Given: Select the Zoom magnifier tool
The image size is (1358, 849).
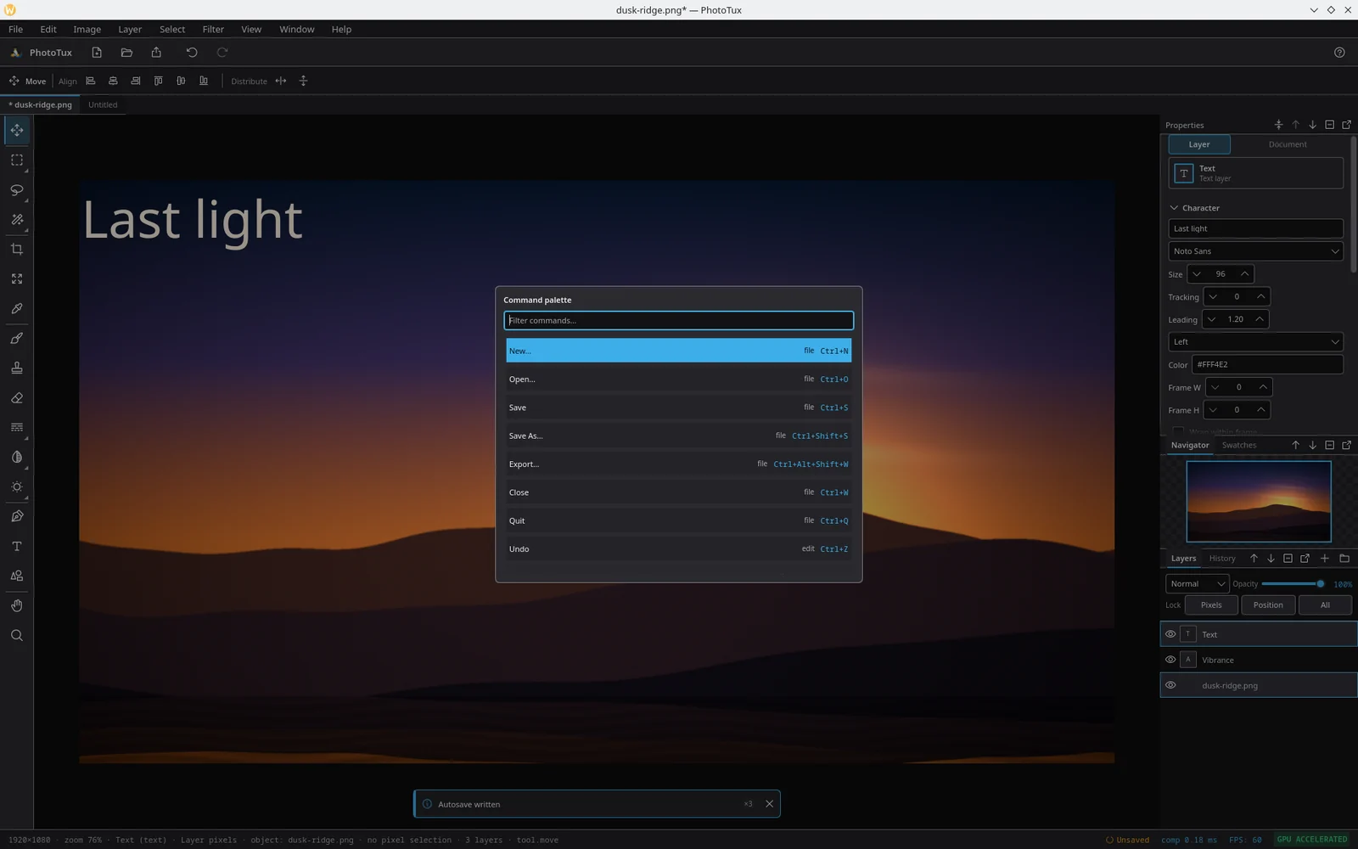Looking at the screenshot, I should (x=17, y=636).
